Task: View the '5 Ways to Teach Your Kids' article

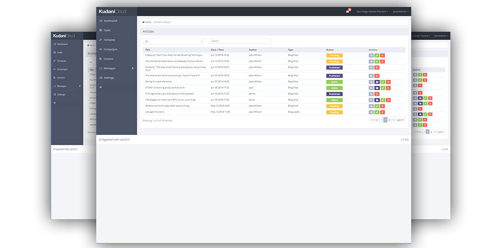Action: pyautogui.click(x=371, y=56)
